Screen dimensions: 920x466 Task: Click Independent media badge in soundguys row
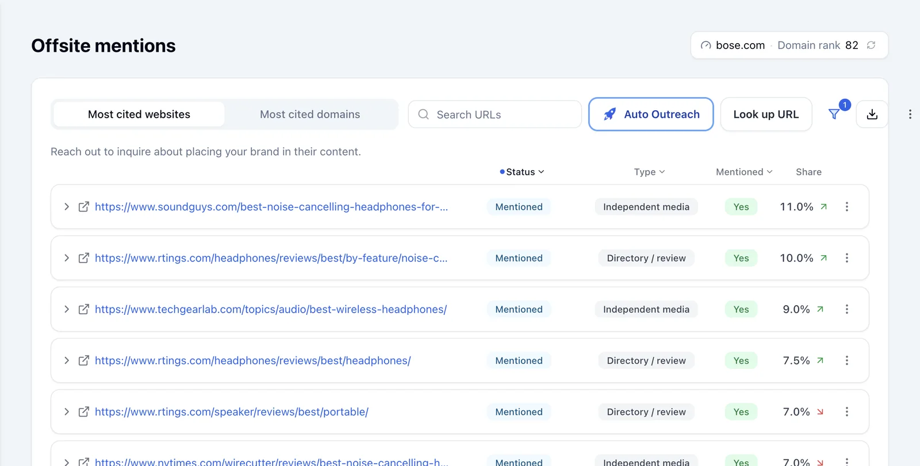click(x=646, y=207)
